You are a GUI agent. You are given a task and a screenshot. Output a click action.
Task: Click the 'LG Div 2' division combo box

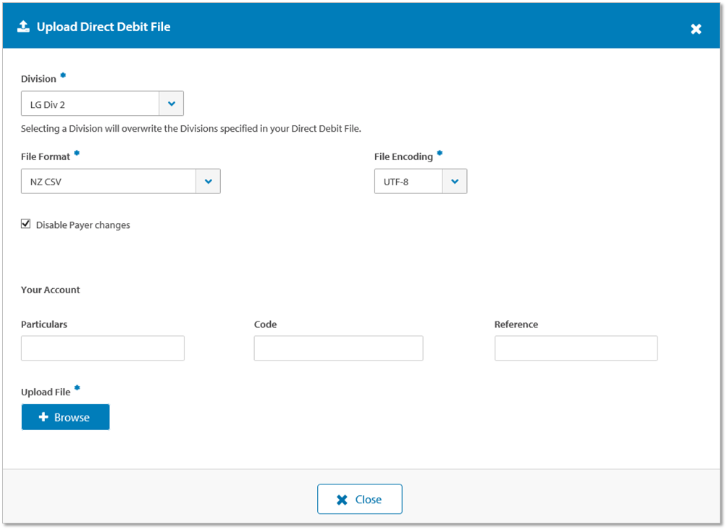pyautogui.click(x=90, y=104)
